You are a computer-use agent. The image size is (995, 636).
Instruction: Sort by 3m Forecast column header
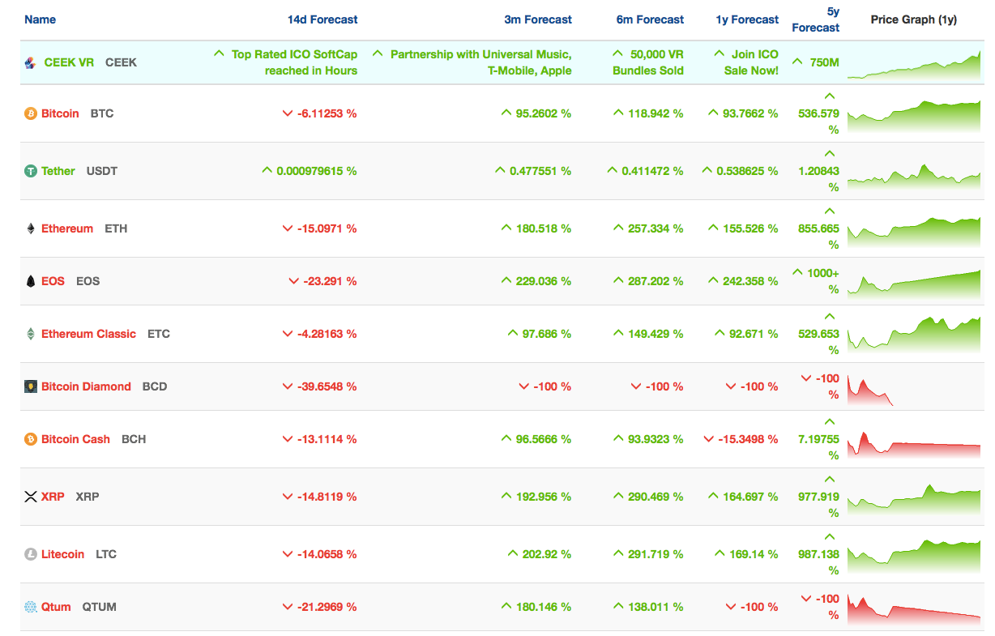tap(538, 19)
